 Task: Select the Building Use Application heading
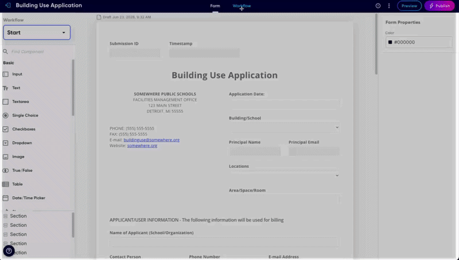tap(224, 76)
